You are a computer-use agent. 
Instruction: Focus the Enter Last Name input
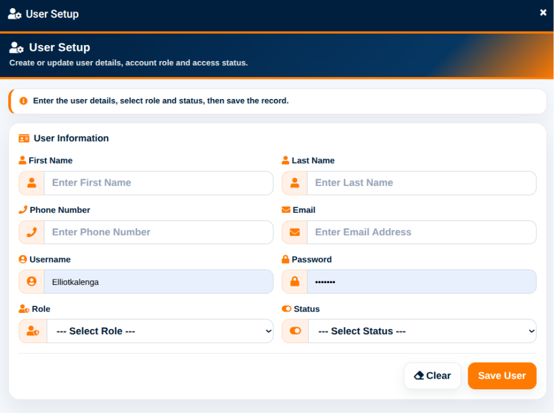(422, 183)
